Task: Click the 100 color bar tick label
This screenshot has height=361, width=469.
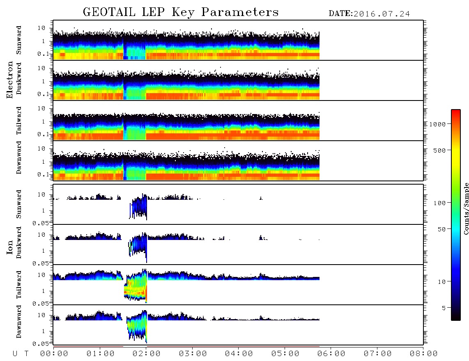Action: (x=439, y=203)
